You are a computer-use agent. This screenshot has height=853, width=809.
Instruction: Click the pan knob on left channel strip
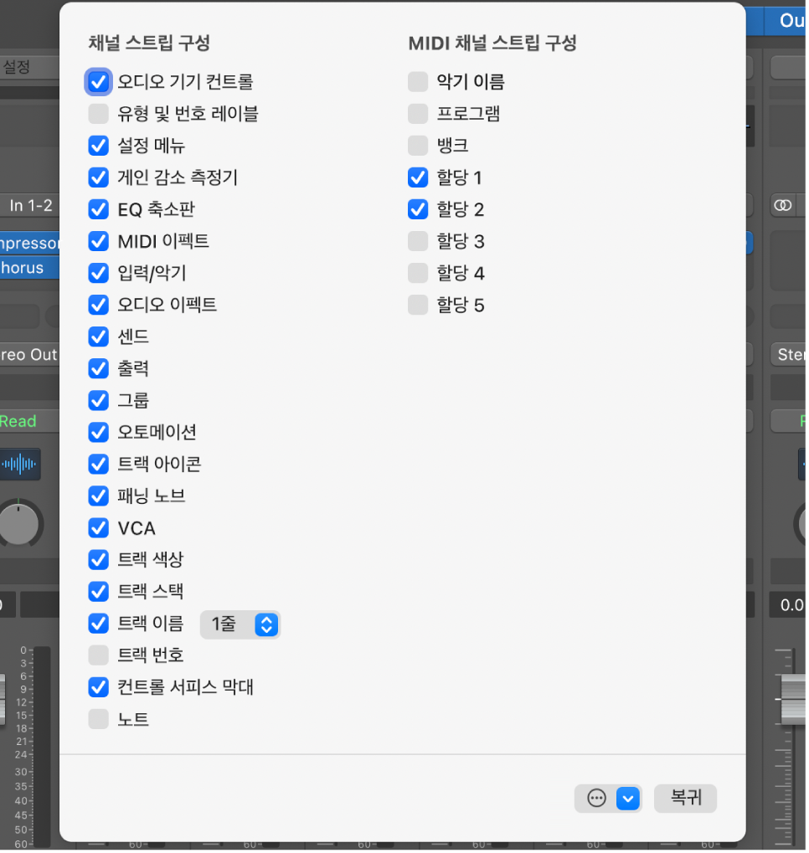tap(19, 524)
